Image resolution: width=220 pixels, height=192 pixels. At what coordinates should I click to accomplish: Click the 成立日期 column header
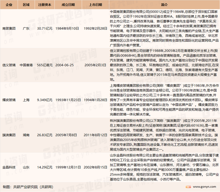[68, 5]
